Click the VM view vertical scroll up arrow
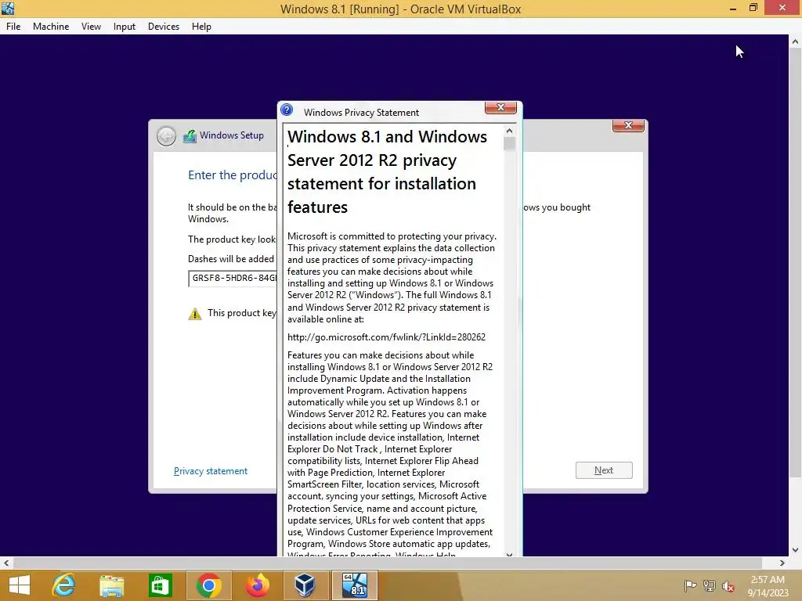This screenshot has width=802, height=601. tap(795, 41)
